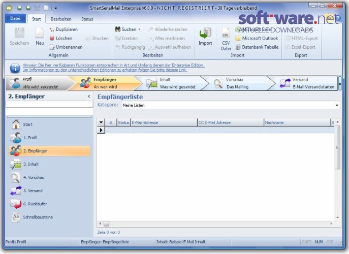Click the Status column header
The height and width of the screenshot is (254, 349).
click(x=123, y=122)
